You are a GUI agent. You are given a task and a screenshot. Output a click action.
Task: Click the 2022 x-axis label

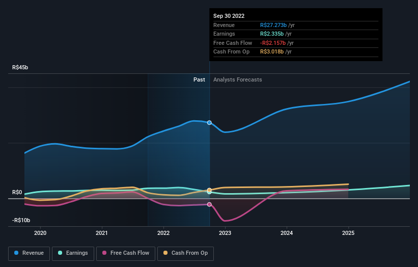coord(163,233)
